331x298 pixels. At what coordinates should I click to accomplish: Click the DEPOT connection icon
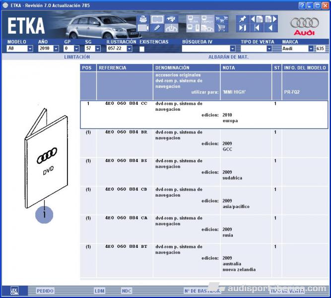(207, 19)
